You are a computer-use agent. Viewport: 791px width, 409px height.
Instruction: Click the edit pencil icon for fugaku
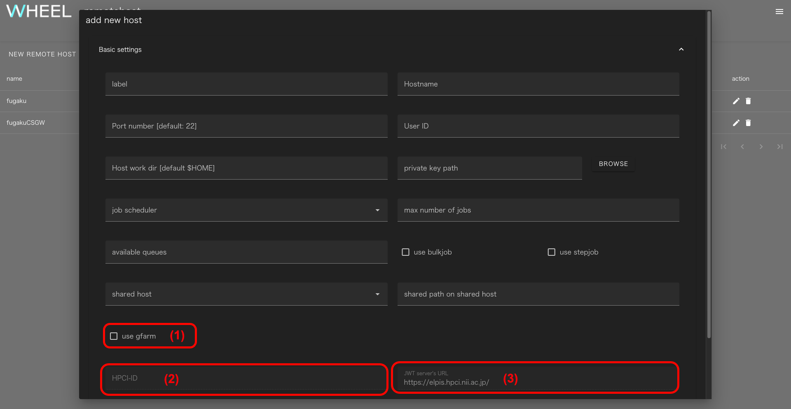pos(736,101)
